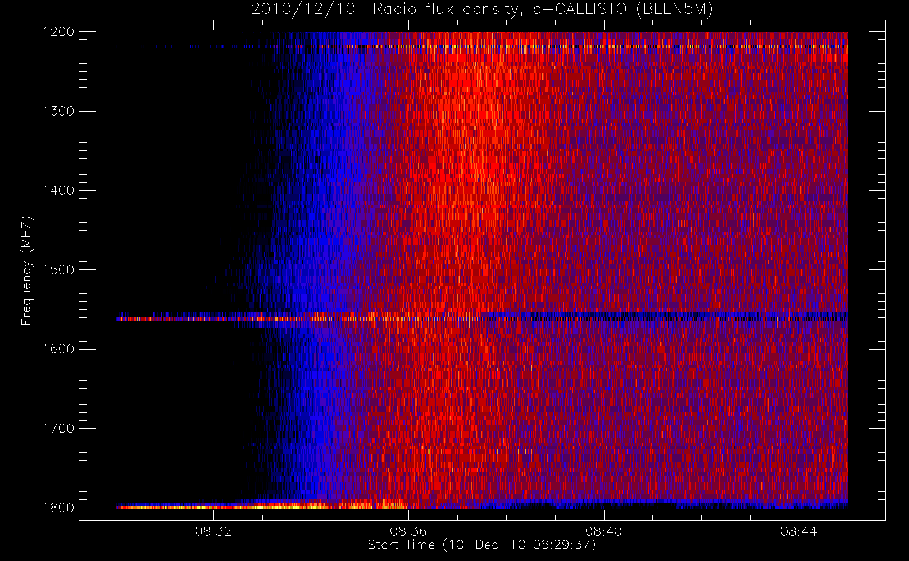Click the 1300 frequency tick label

click(59, 111)
